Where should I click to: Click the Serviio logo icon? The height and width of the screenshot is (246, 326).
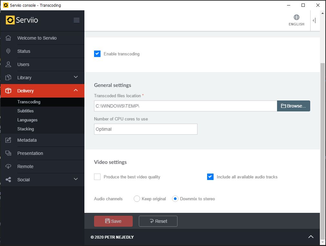click(10, 20)
